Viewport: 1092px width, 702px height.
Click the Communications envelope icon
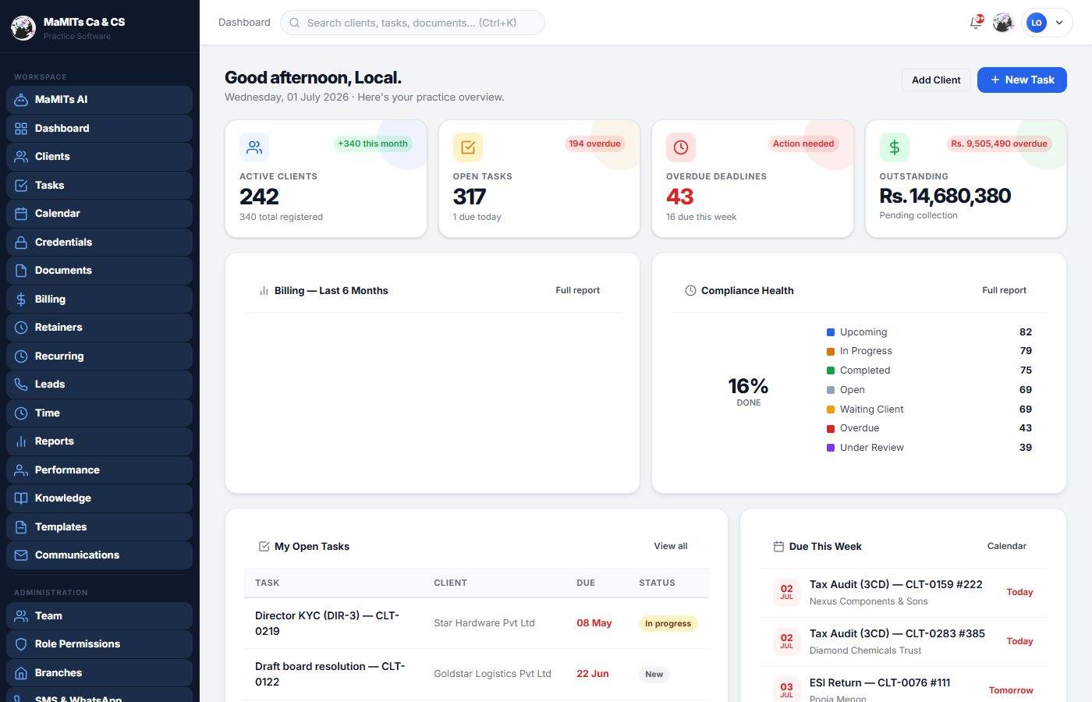21,555
